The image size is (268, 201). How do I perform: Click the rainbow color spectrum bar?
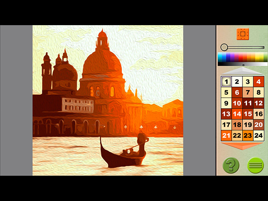(x=242, y=57)
